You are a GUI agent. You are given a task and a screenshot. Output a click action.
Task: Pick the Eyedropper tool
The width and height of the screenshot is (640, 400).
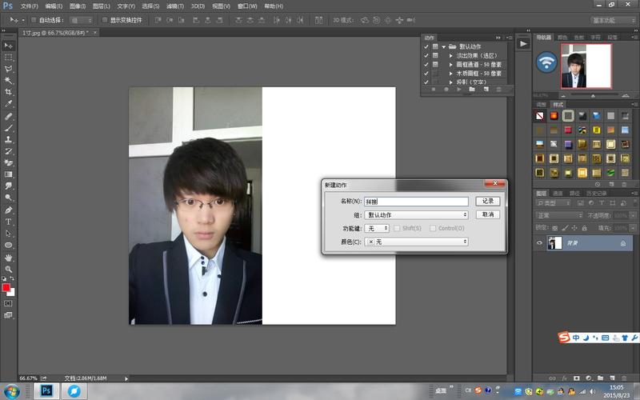[x=9, y=104]
